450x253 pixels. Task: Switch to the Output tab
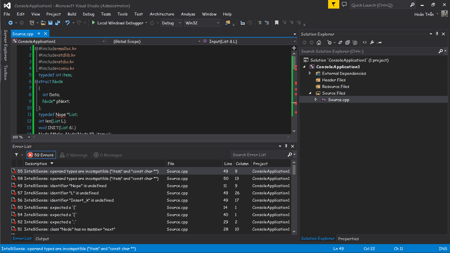point(42,239)
